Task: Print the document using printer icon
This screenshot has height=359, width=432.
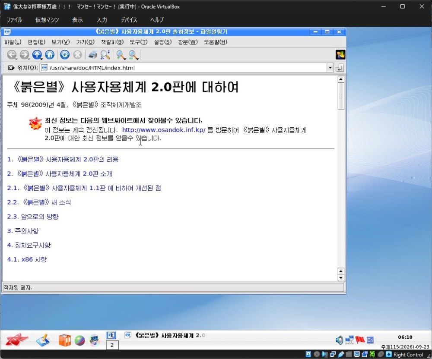Action: point(92,55)
